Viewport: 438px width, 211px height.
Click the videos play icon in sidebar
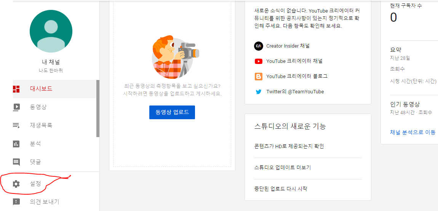(16, 107)
